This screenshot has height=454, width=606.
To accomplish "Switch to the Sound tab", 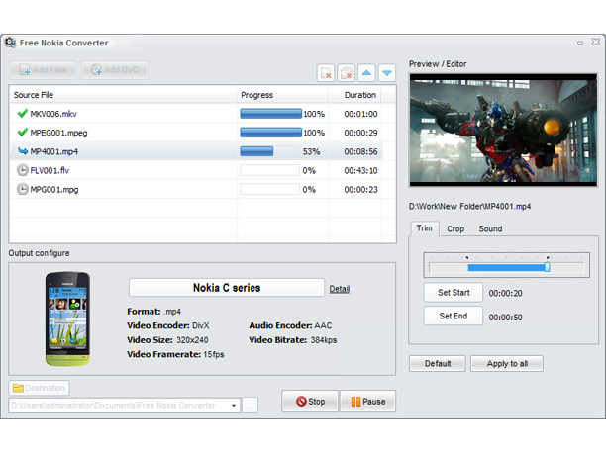I will [490, 228].
